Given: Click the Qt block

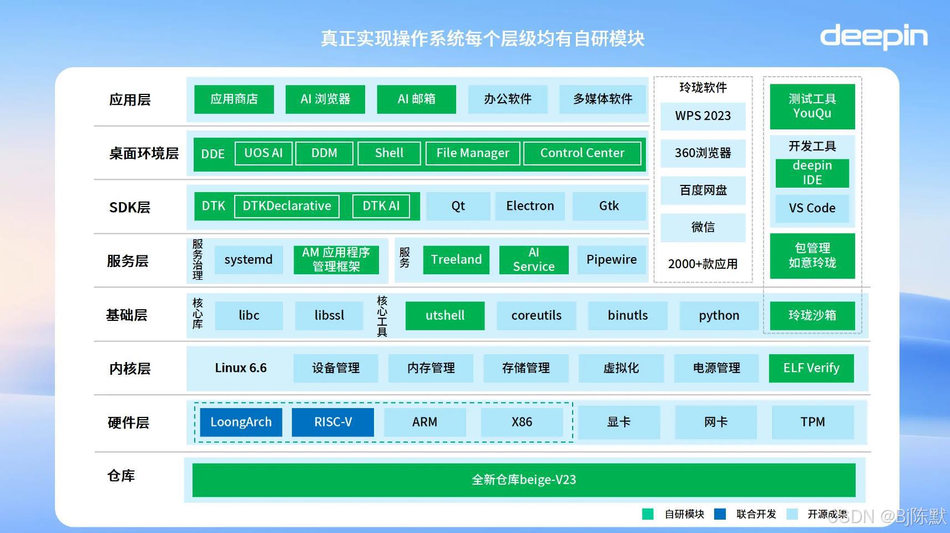Looking at the screenshot, I should pyautogui.click(x=458, y=206).
